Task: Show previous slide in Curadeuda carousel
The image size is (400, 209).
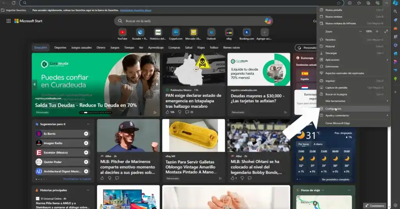Action: click(34, 84)
